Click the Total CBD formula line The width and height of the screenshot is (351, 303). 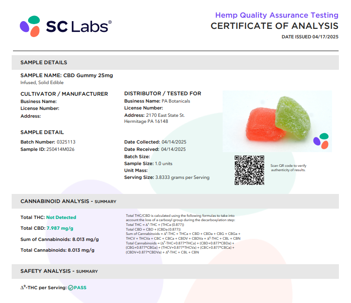153,229
